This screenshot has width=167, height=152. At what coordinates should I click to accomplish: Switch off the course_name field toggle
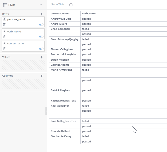[41, 49]
